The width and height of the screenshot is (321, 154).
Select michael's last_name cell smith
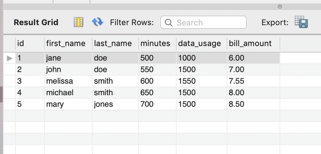coord(116,93)
